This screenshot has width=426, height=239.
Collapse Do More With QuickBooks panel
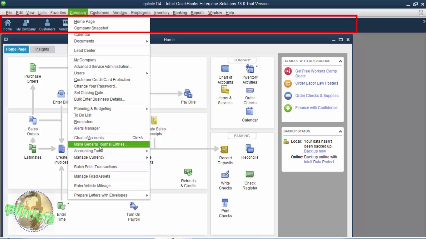340,61
